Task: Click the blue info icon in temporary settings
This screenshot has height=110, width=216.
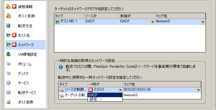Action: pos(61,67)
